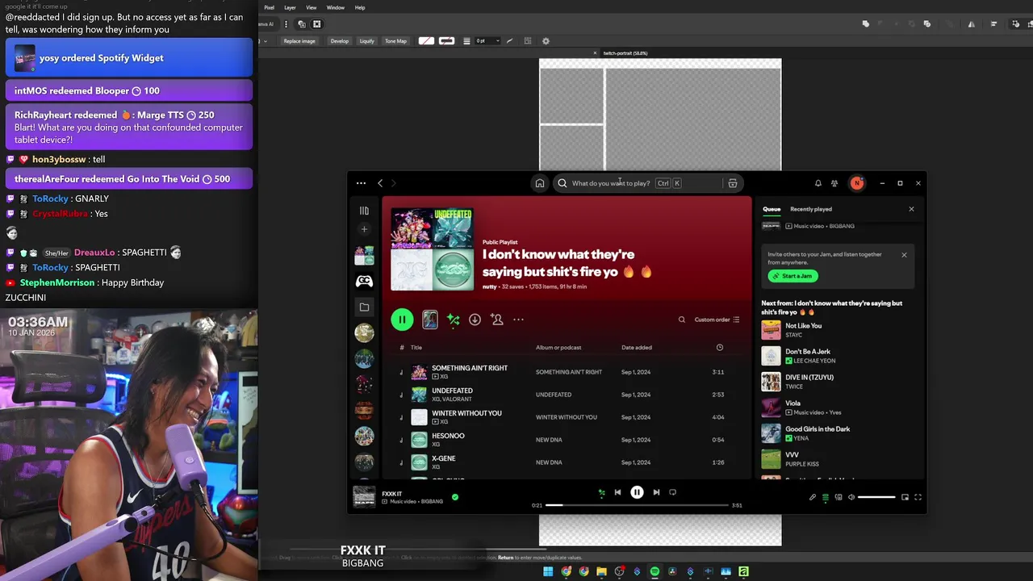Open Spotify three-dot app menu
Screen dimensions: 1033x581
[x=361, y=183]
